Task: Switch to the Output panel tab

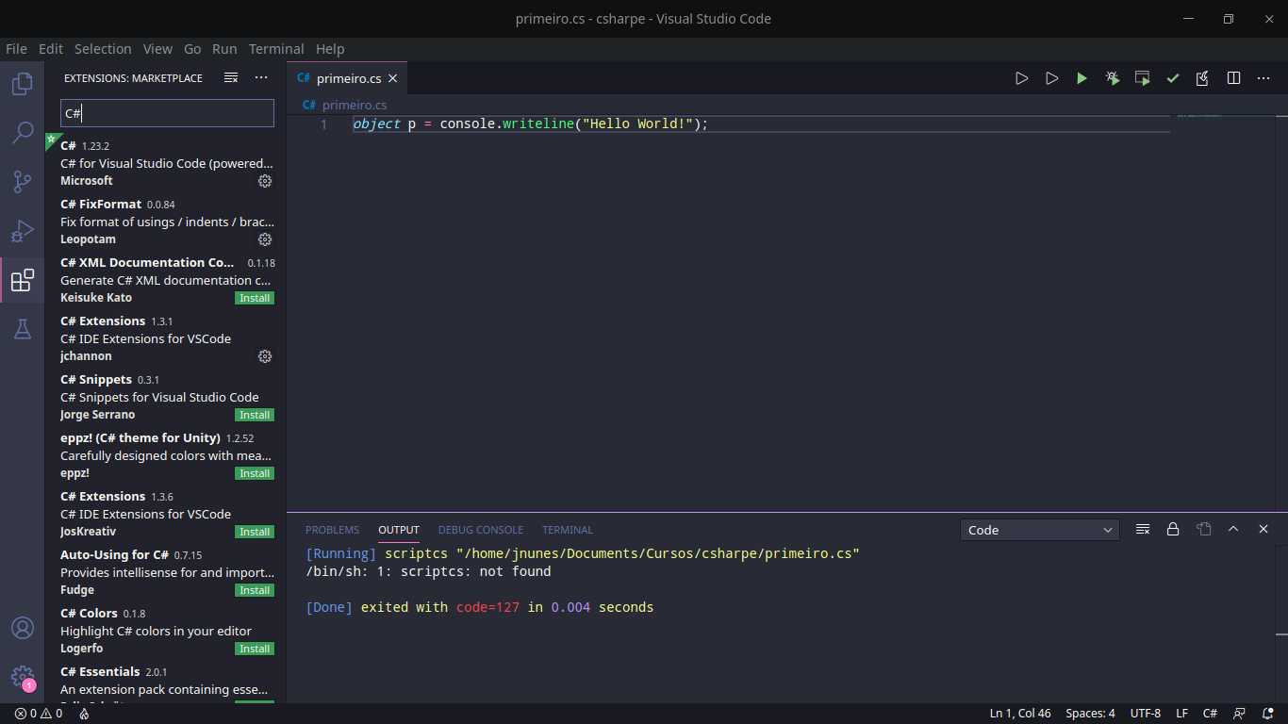Action: 399,530
